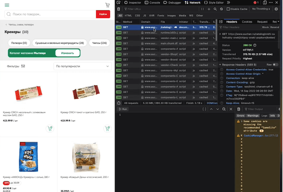Open request blocking icon
This screenshot has height=192, width=283.
point(222,9)
